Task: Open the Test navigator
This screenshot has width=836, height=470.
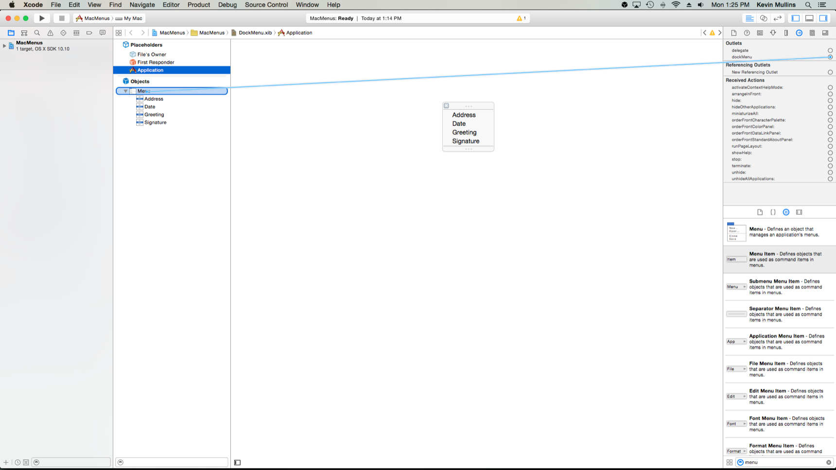Action: [63, 33]
